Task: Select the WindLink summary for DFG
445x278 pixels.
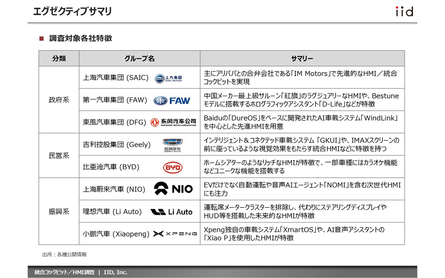Action: [x=301, y=122]
